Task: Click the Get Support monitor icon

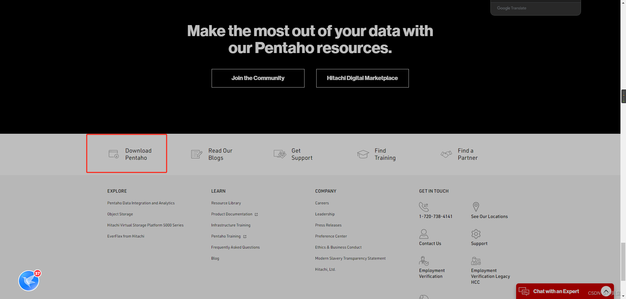Action: 280,154
